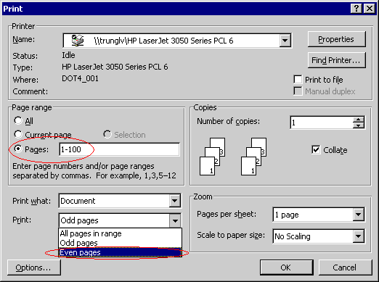
Task: Choose All pages in range option
Action: point(120,233)
